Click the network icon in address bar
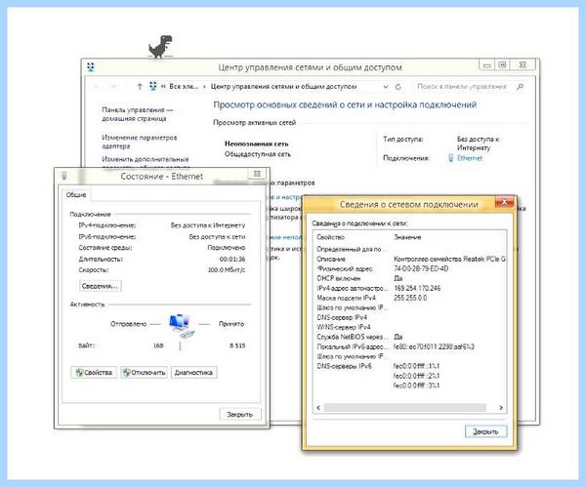Screen dimensions: 586x487 tap(153, 86)
